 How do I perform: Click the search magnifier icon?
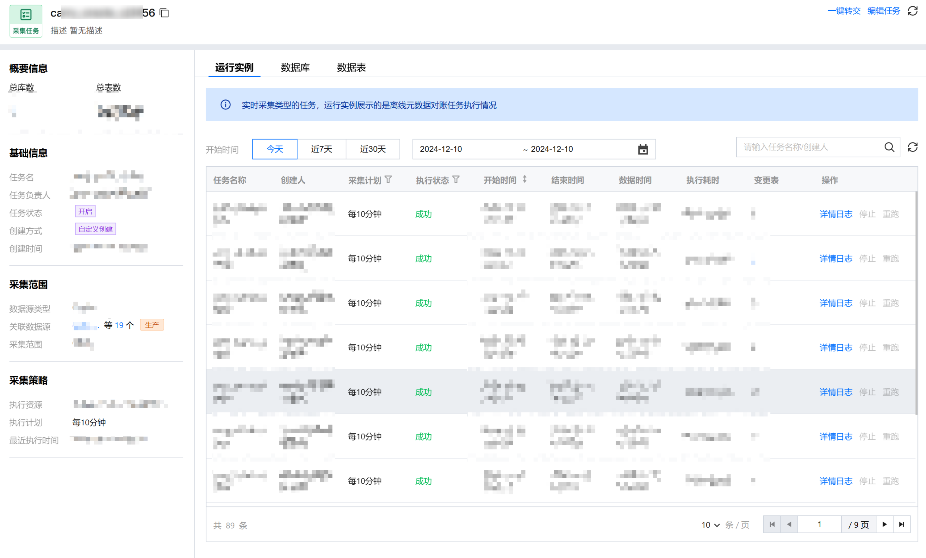(x=889, y=147)
